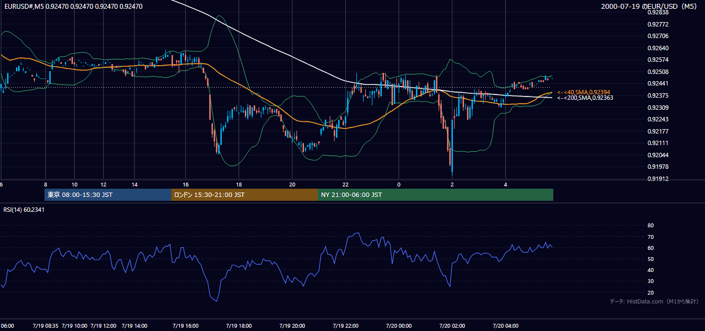The image size is (705, 331).
Task: Click hour marker 8 under the price chart
Action: click(46, 184)
